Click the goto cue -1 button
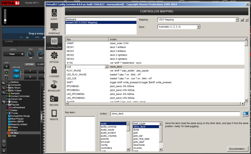251x154 pixels. tap(16, 76)
